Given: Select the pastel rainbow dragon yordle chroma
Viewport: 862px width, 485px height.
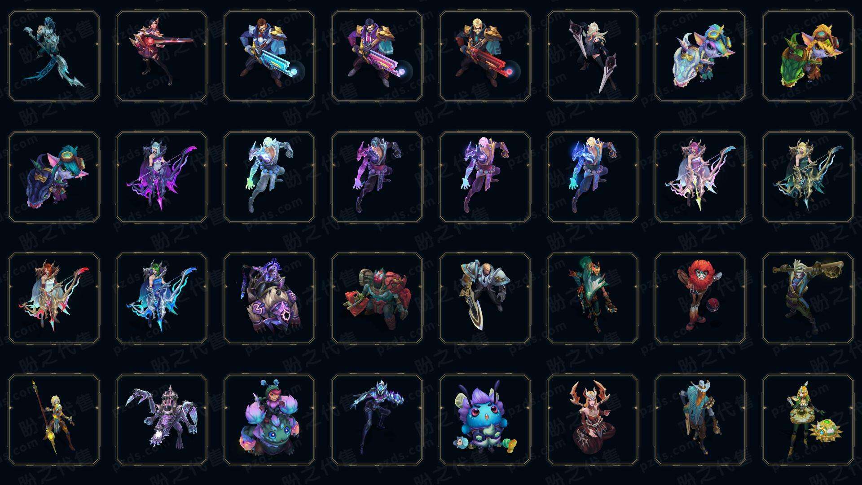Looking at the screenshot, I should (700, 56).
